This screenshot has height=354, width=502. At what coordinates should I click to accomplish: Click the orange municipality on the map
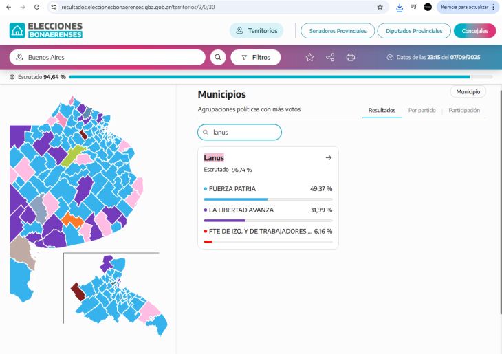[72, 220]
